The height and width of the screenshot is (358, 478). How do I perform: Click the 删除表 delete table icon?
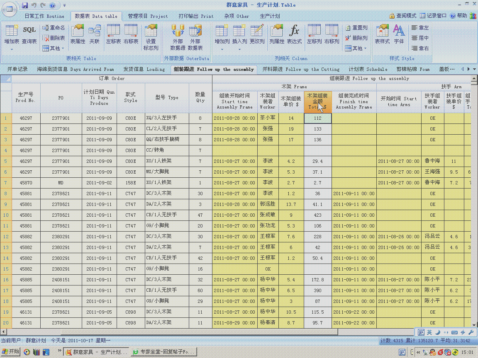pyautogui.click(x=54, y=38)
